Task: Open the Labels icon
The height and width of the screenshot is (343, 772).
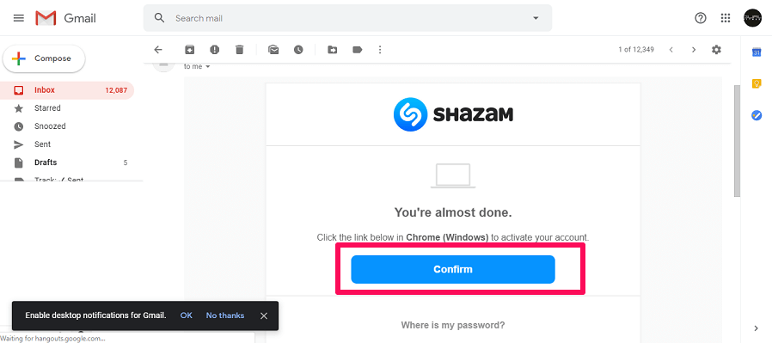Action: click(358, 50)
